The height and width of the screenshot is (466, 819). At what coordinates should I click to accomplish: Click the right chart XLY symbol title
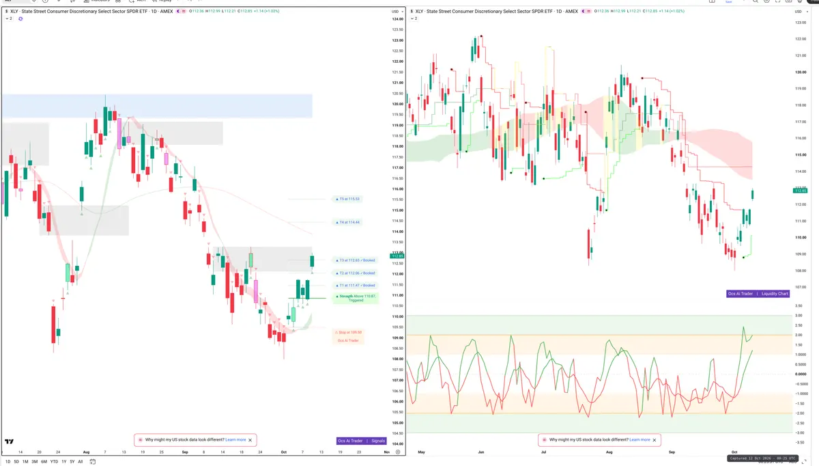(x=497, y=12)
